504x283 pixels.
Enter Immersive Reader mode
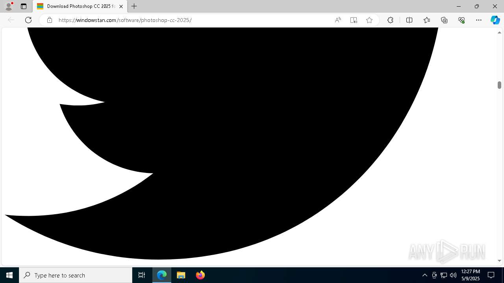coord(354,20)
